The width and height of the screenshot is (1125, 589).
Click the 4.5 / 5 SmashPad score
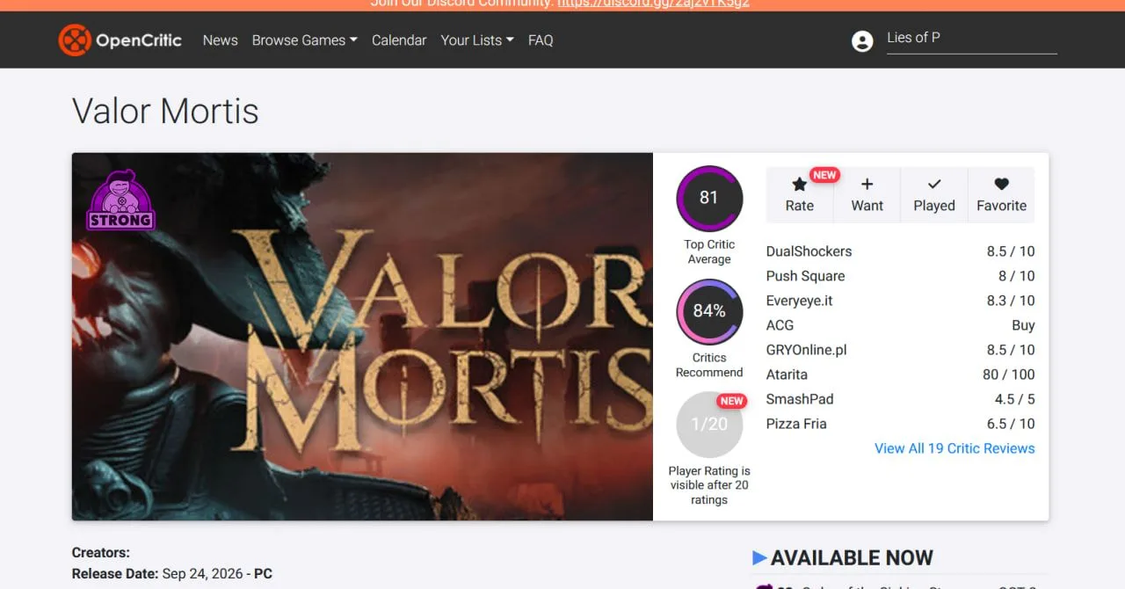click(1015, 399)
